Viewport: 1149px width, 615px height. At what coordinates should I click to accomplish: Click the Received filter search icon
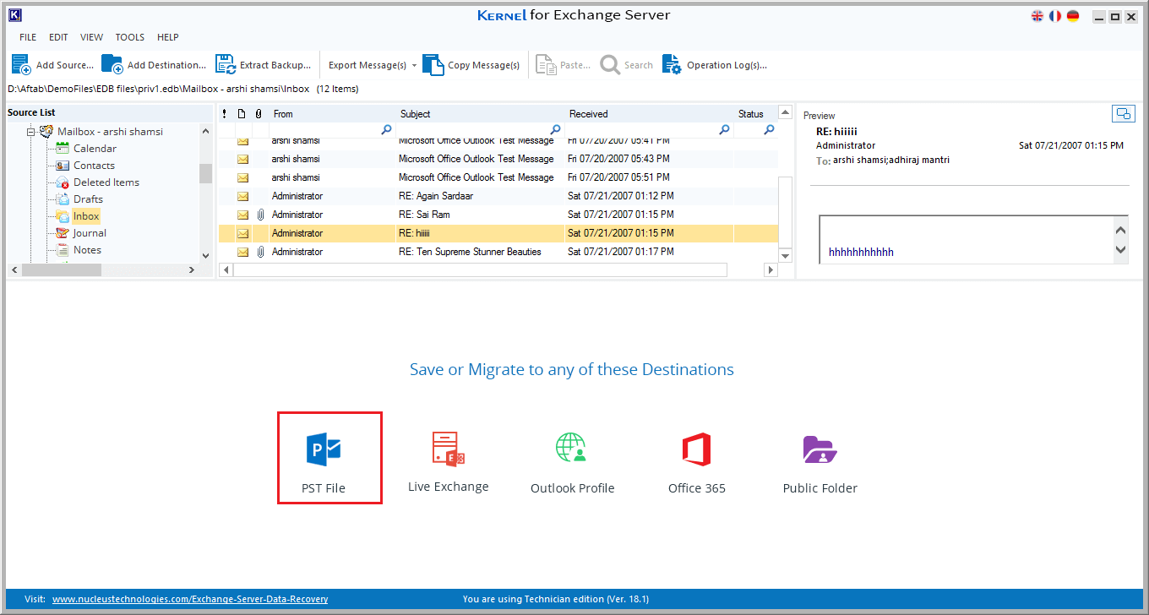click(724, 130)
